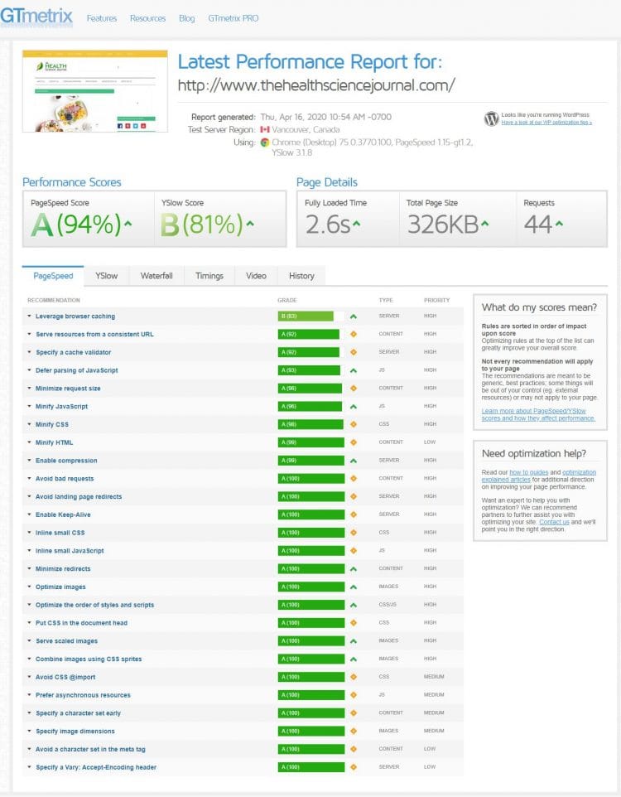Click the tested URL thehealthsciencejournal.com

point(316,85)
